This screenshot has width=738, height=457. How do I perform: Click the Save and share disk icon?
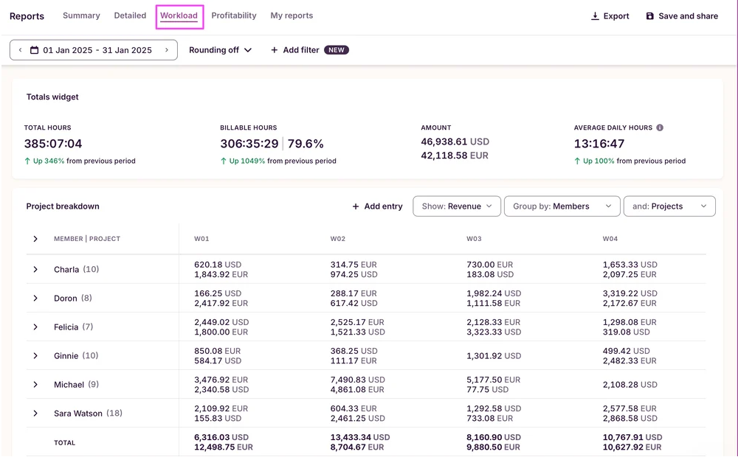click(x=650, y=16)
